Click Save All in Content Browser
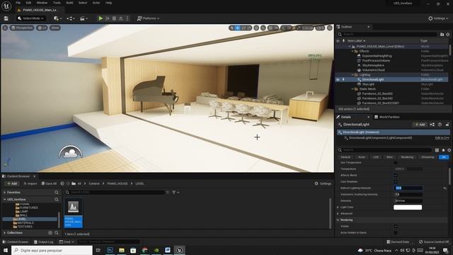This screenshot has height=255, width=453. 49,183
